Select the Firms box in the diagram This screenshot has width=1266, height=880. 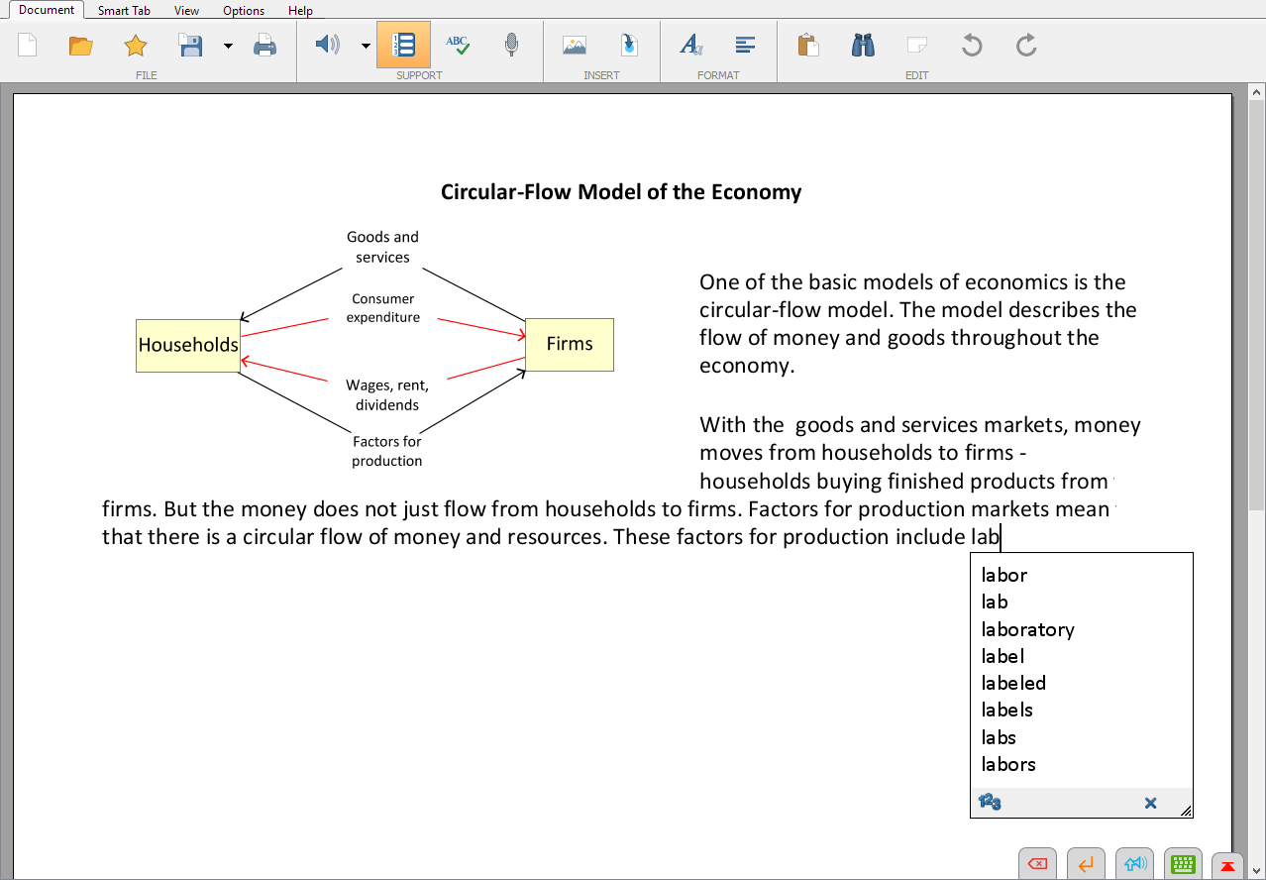[570, 344]
